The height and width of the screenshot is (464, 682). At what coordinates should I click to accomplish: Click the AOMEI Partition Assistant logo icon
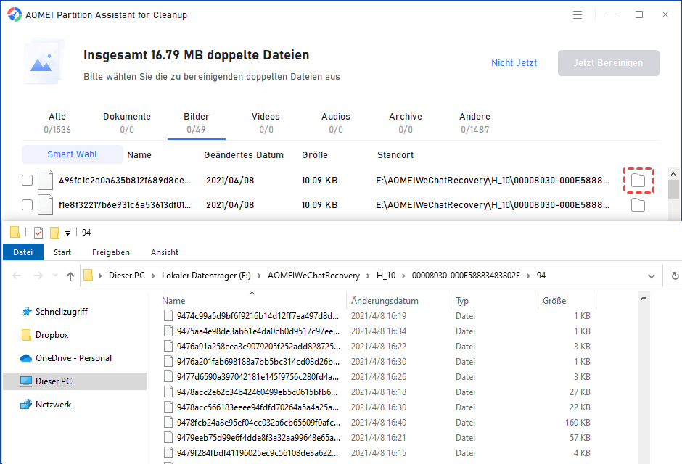pyautogui.click(x=15, y=14)
